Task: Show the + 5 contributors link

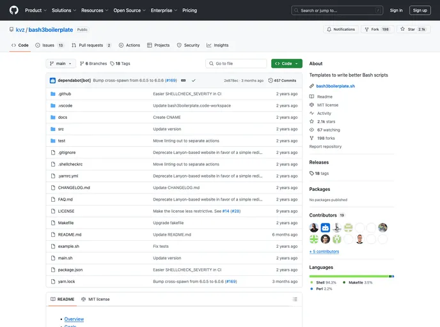Action: (324, 252)
